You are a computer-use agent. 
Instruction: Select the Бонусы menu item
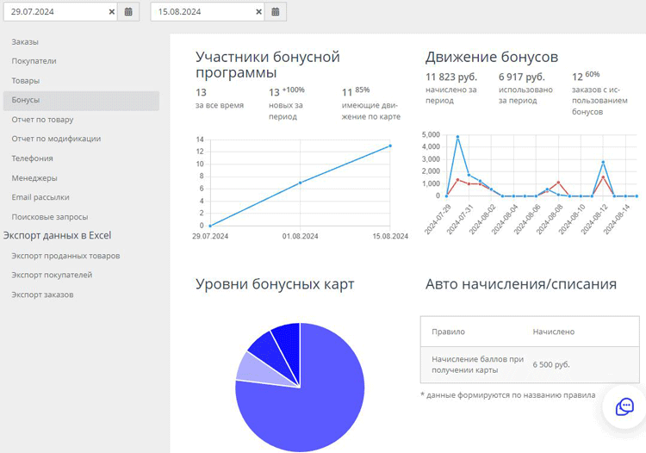pos(81,101)
